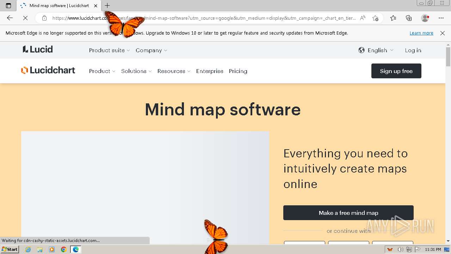
Task: Open Edge settings and more menu
Action: pyautogui.click(x=441, y=18)
